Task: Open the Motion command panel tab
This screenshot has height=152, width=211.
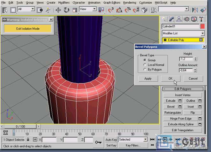Action: [x=186, y=19]
